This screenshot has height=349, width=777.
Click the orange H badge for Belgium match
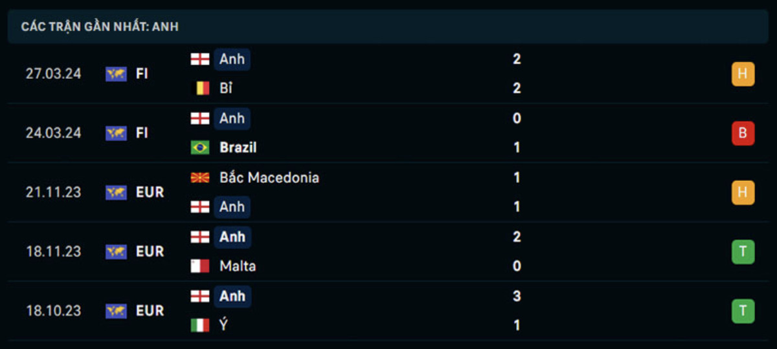point(743,74)
